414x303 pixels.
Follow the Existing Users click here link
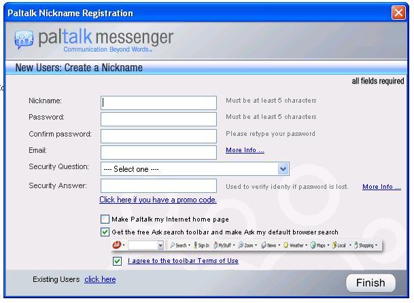tap(100, 279)
